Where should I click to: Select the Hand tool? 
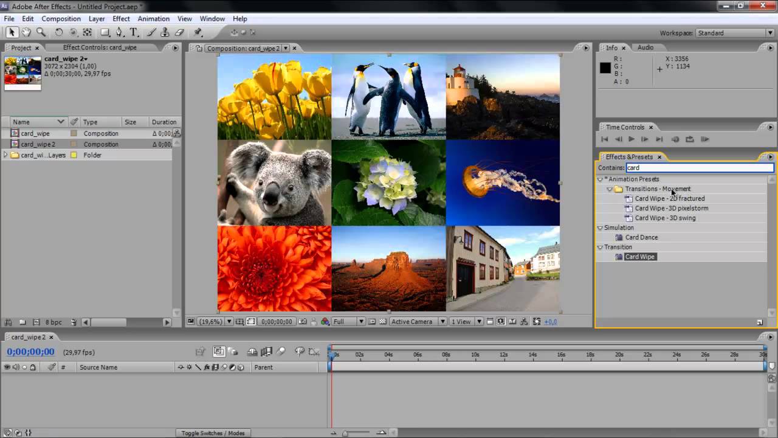(27, 32)
